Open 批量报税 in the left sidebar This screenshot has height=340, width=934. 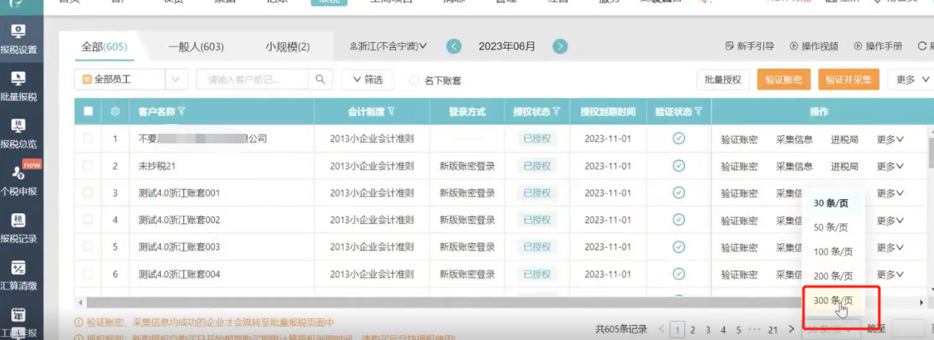(x=18, y=86)
